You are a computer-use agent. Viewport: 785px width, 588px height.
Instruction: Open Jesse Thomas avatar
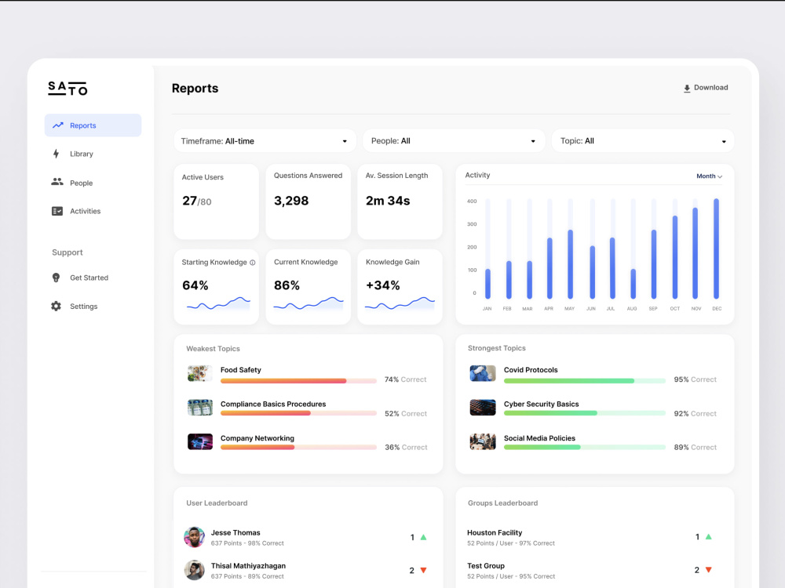[194, 537]
